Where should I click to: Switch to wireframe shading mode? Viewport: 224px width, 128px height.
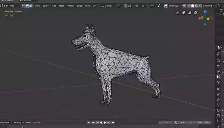pyautogui.click(x=189, y=6)
